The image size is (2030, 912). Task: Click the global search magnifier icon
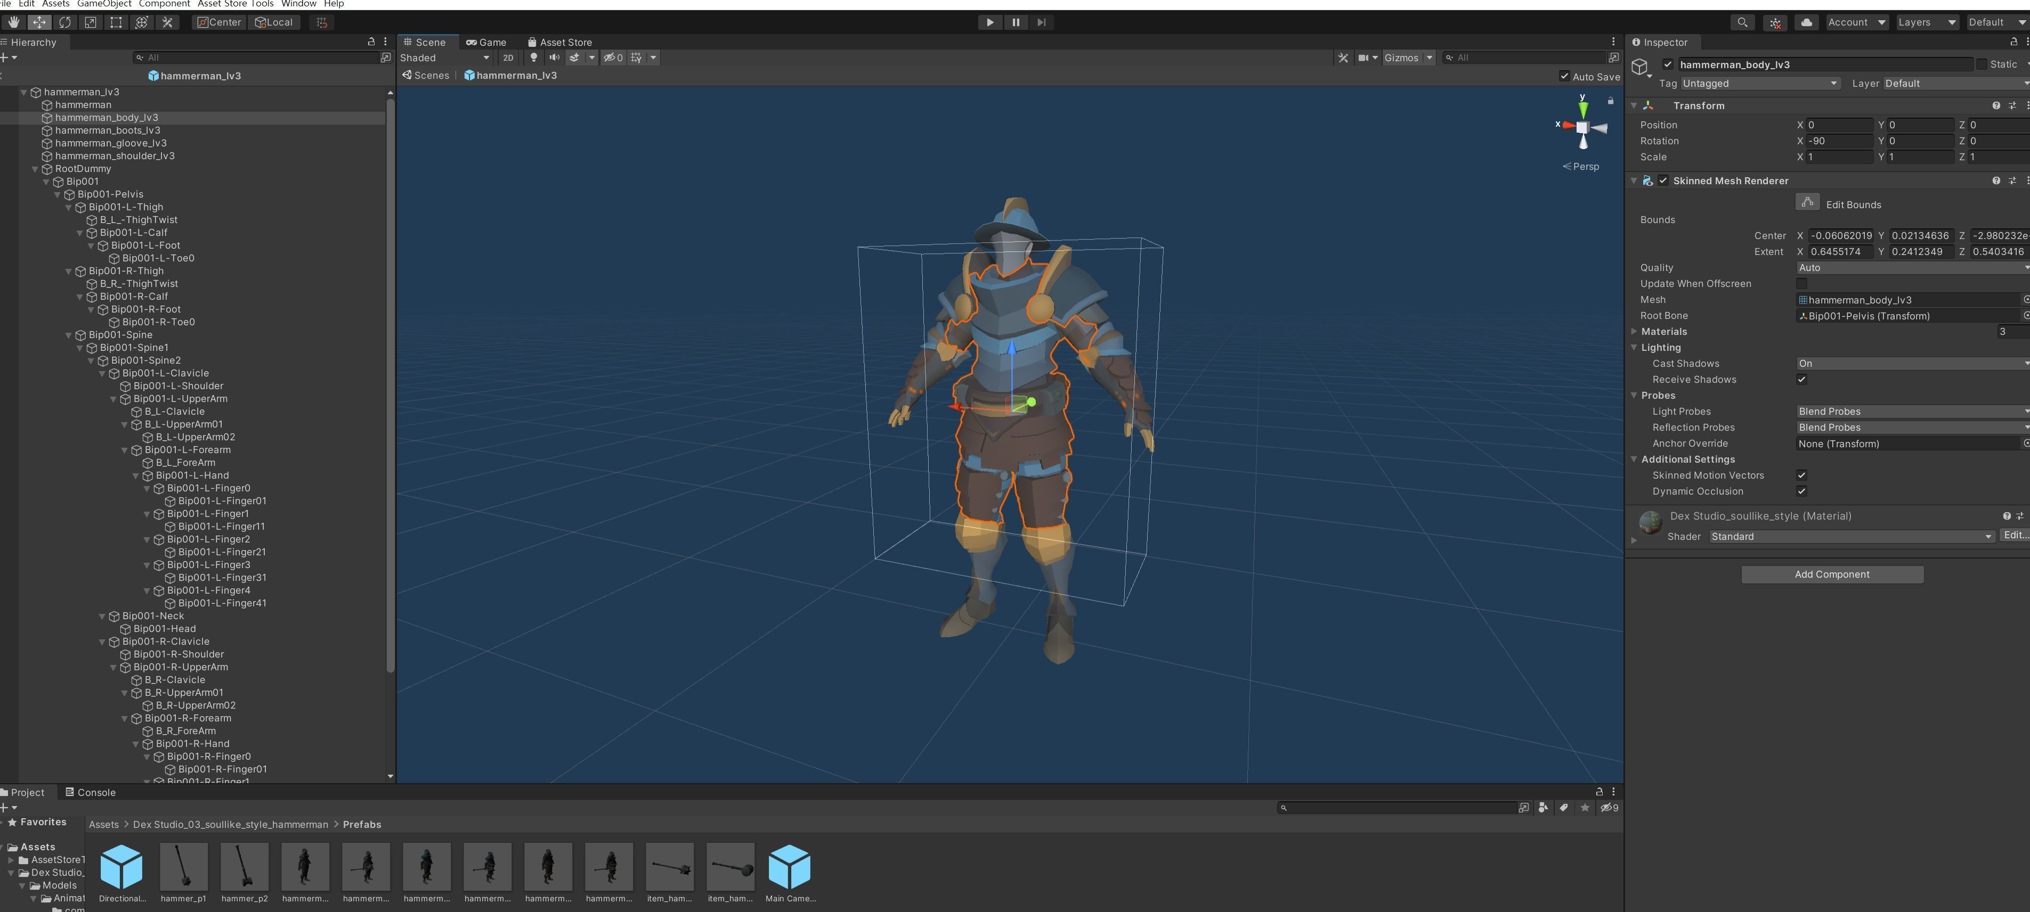tap(1742, 22)
